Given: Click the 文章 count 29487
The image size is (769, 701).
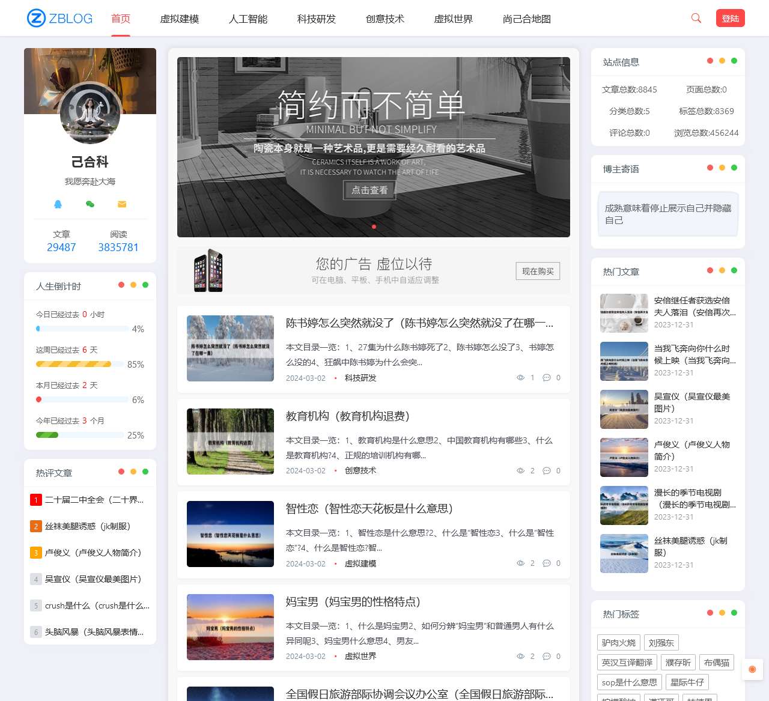Looking at the screenshot, I should (61, 247).
